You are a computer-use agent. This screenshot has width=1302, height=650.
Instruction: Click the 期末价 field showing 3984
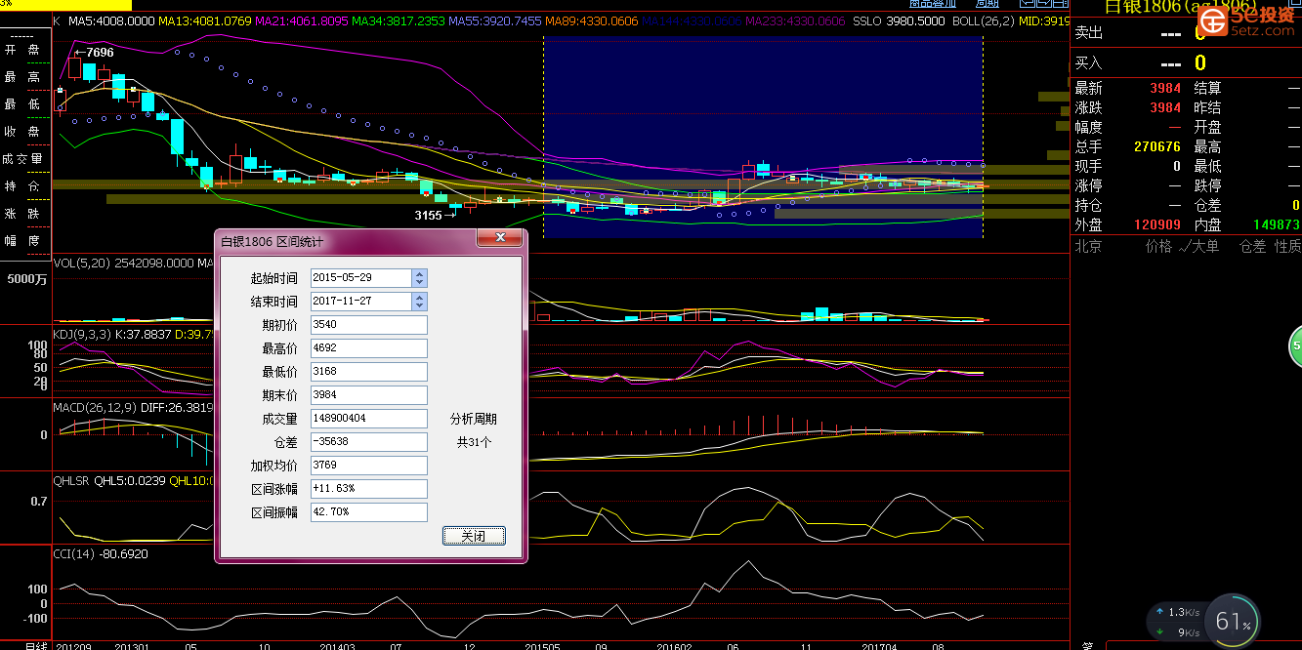369,395
